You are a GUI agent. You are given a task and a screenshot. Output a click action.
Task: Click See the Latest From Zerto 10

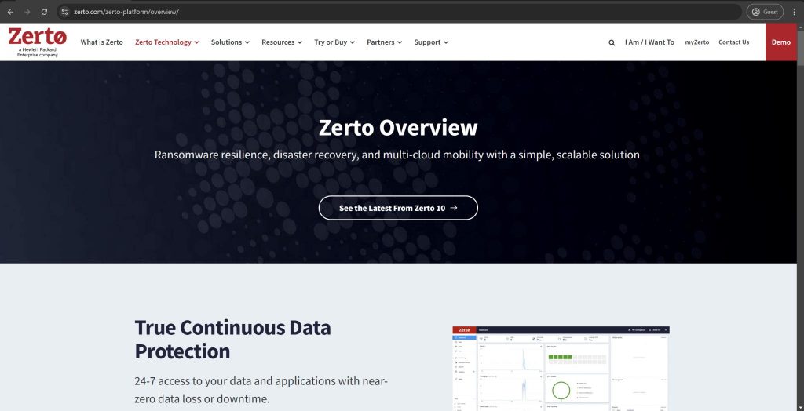tap(398, 208)
